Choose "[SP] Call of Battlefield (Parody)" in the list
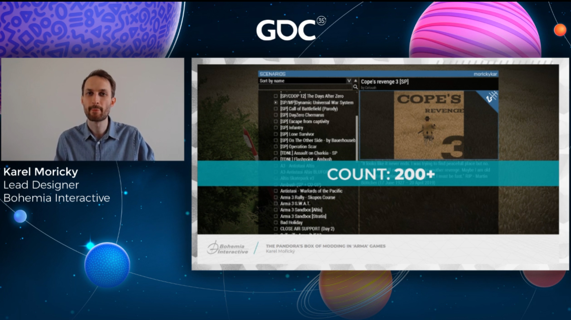This screenshot has width=571, height=320. pos(309,109)
